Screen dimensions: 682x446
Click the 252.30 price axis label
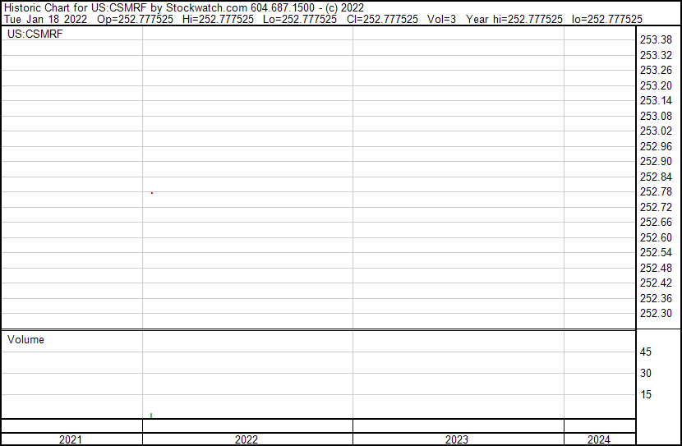click(656, 314)
